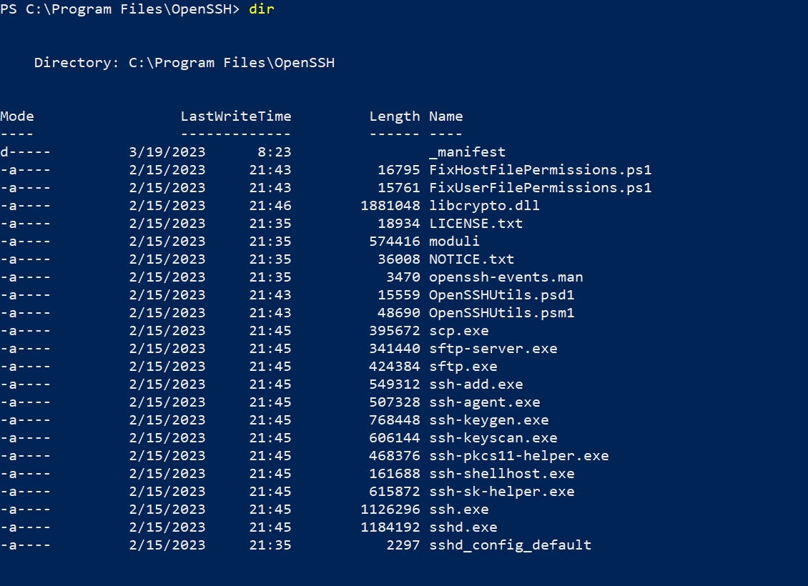Select the libcrypto.dll entry
Viewport: 808px width, 586px height.
tap(484, 206)
